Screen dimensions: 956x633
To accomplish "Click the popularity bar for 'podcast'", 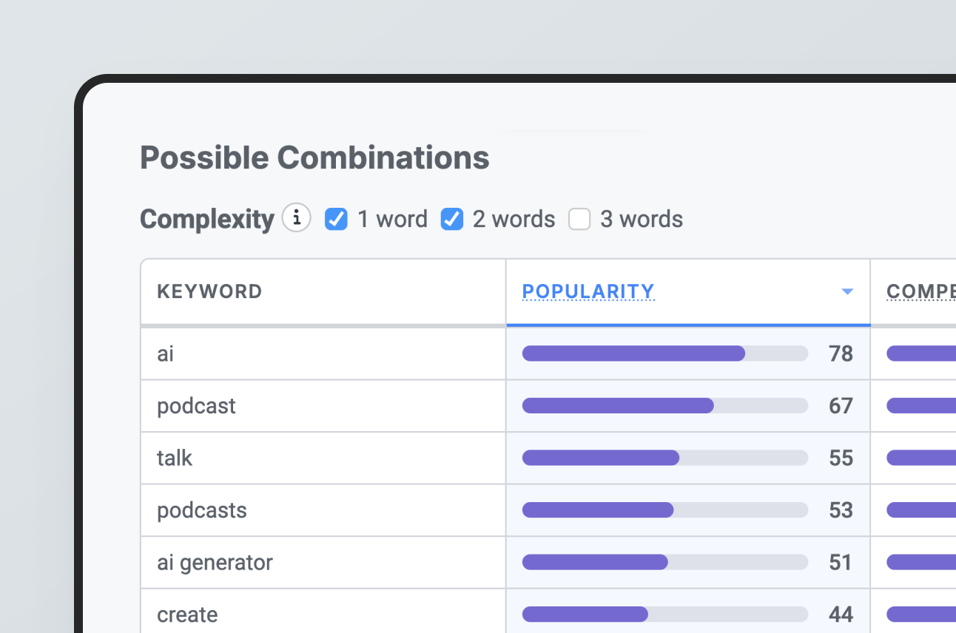I will [664, 406].
